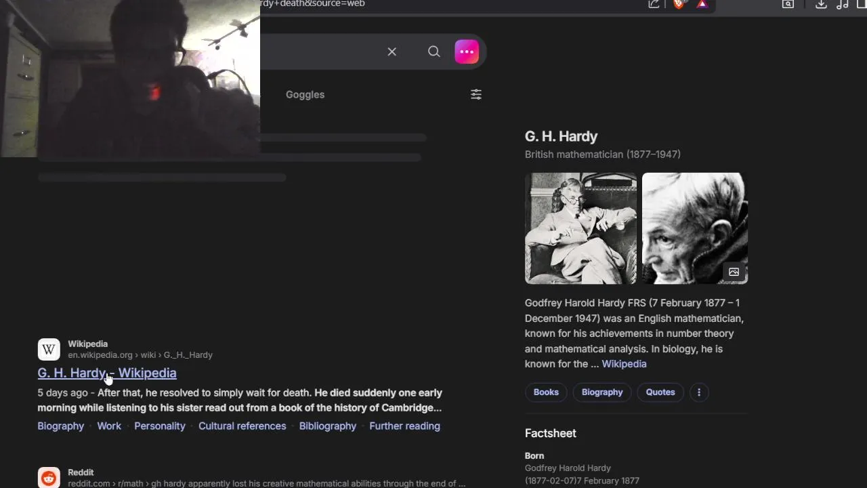Clear the search box with the X icon
This screenshot has width=867, height=488.
point(392,52)
